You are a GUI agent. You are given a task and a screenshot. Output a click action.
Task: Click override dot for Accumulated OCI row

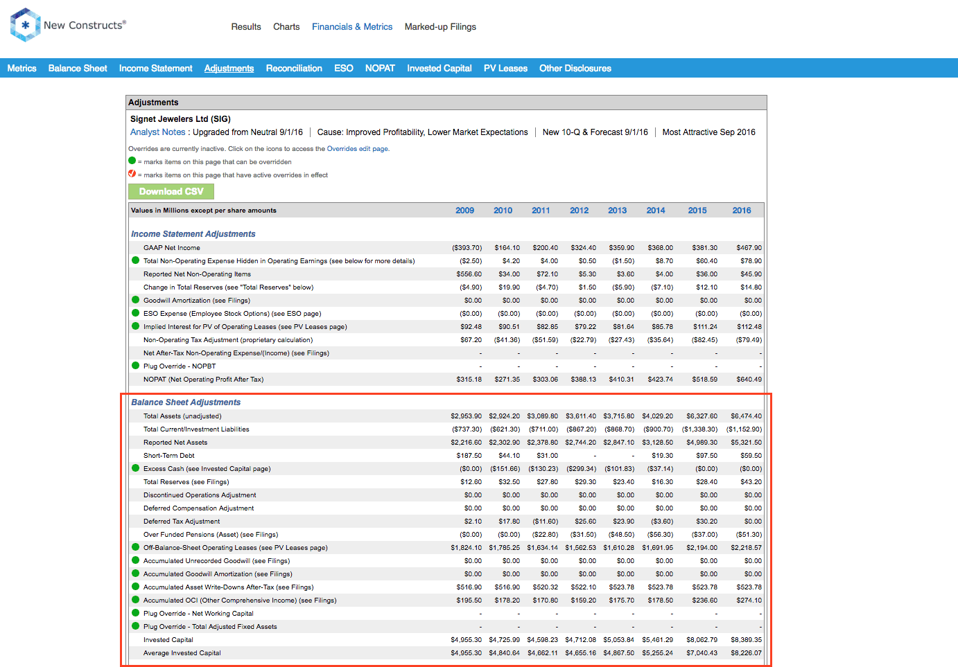click(135, 600)
